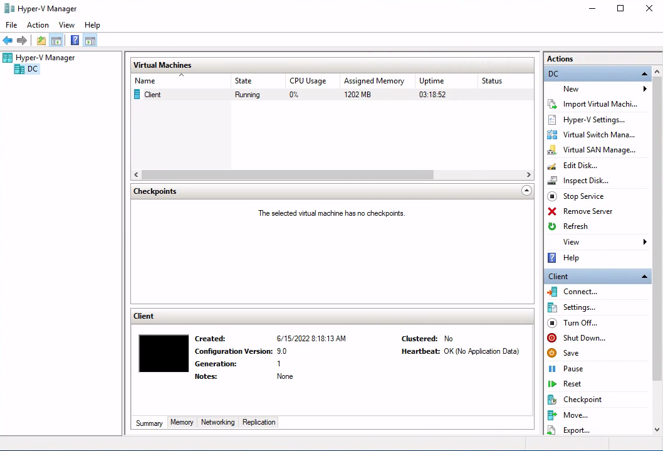Click the Client virtual machine row icon
663x451 pixels.
(137, 94)
